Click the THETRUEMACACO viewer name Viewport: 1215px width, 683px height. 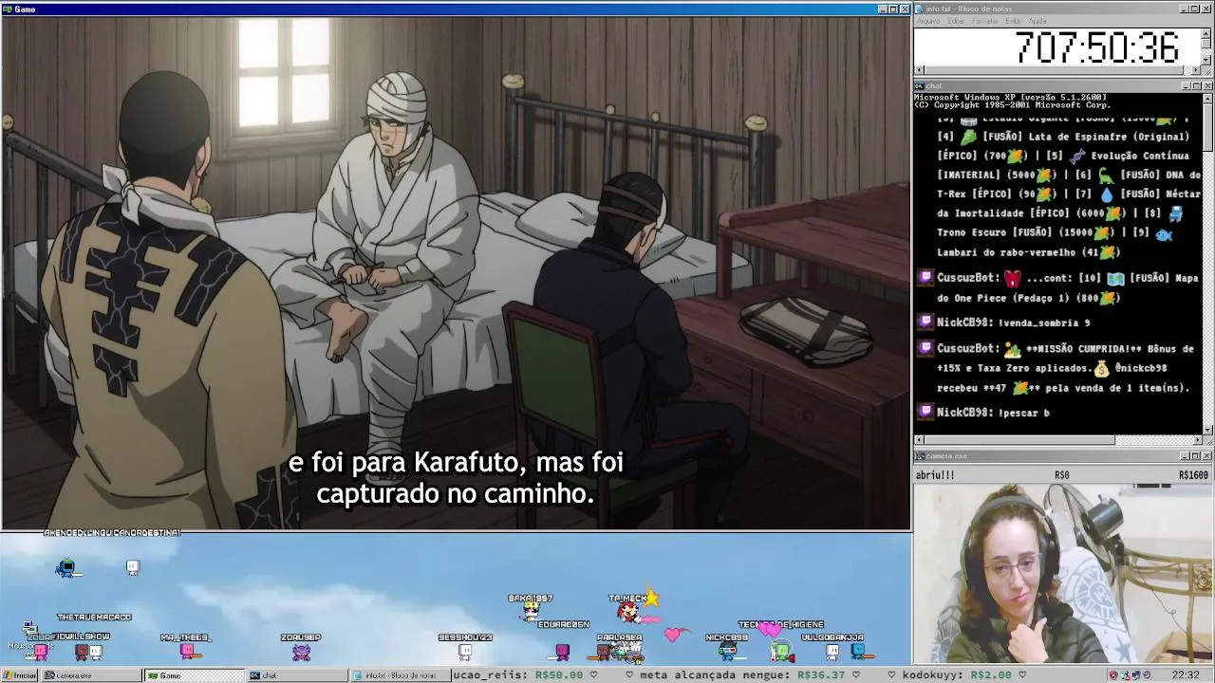(94, 618)
